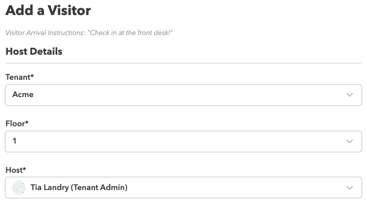Click the 'Floor*' field label
The height and width of the screenshot is (206, 367).
(x=17, y=124)
